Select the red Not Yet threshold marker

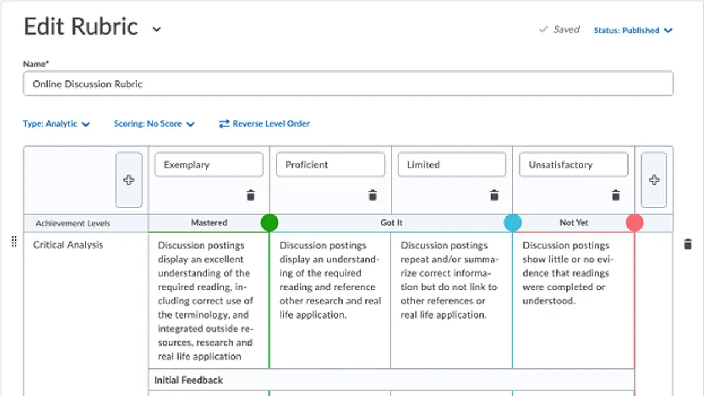pyautogui.click(x=634, y=223)
